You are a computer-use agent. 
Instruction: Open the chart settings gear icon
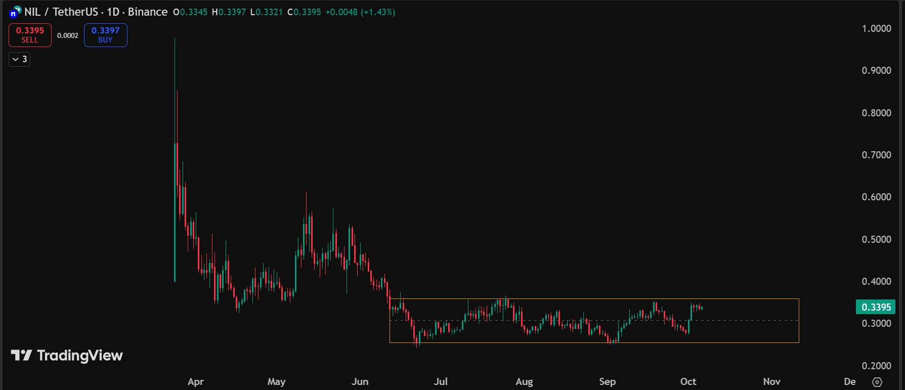(x=877, y=382)
